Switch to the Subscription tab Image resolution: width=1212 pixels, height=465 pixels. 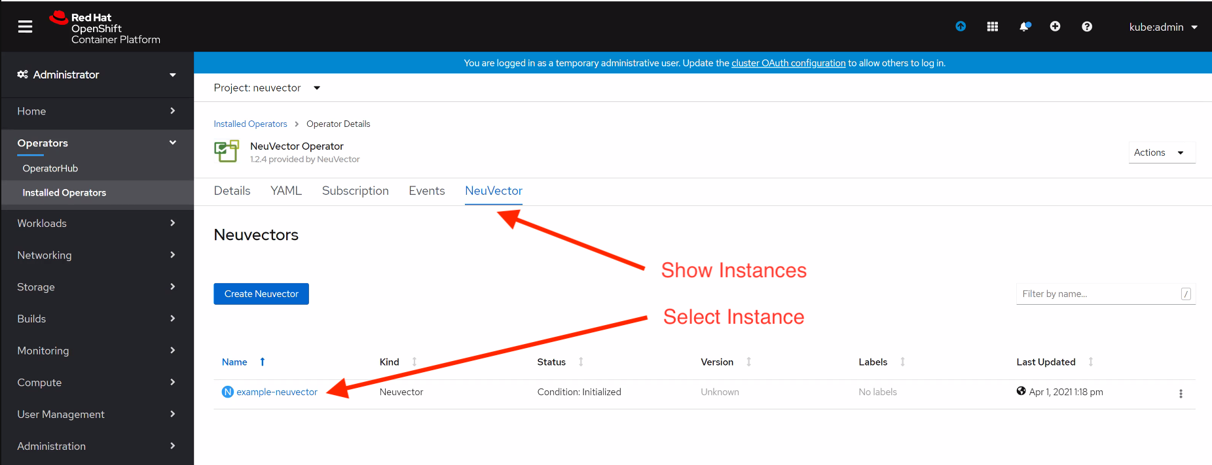pyautogui.click(x=355, y=191)
